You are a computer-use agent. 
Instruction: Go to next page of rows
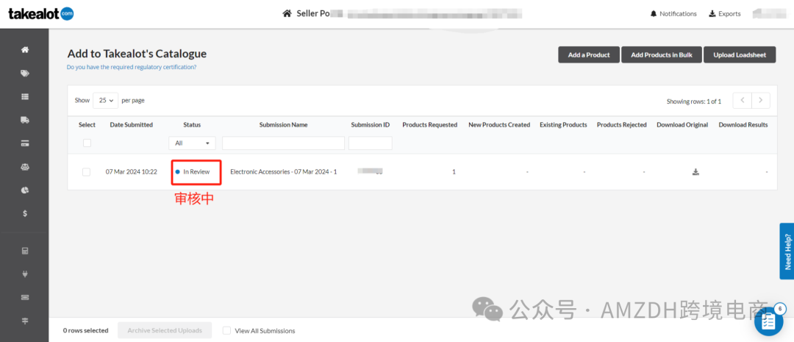[761, 101]
